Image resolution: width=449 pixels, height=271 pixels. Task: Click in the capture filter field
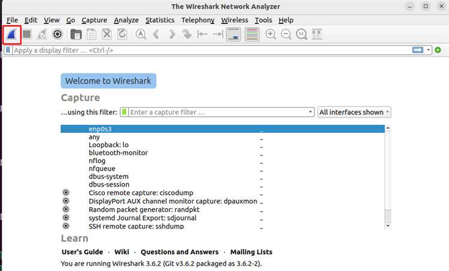pos(218,112)
